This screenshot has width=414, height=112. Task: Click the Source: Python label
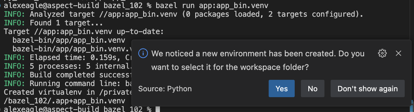[x=165, y=89]
